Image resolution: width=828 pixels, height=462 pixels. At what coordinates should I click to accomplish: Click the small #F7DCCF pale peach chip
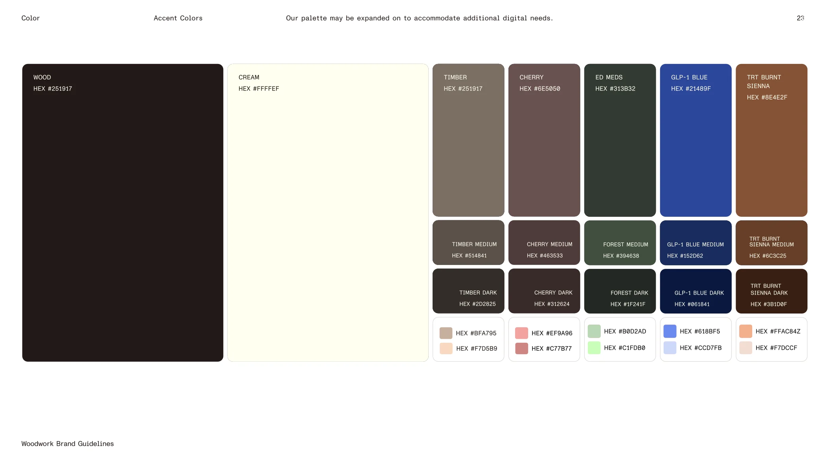click(x=745, y=348)
